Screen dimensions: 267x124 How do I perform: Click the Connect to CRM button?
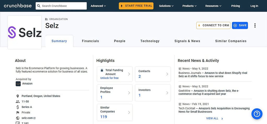tap(213, 25)
